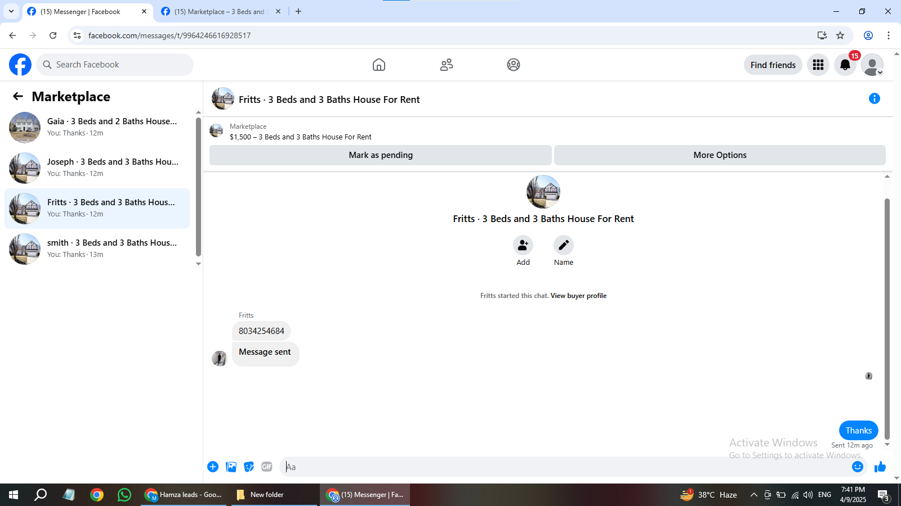
Task: Open the Windows notification center icon
Action: [x=883, y=495]
